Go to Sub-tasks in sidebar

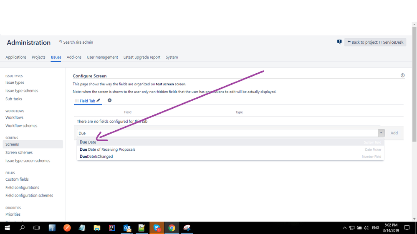(x=14, y=99)
